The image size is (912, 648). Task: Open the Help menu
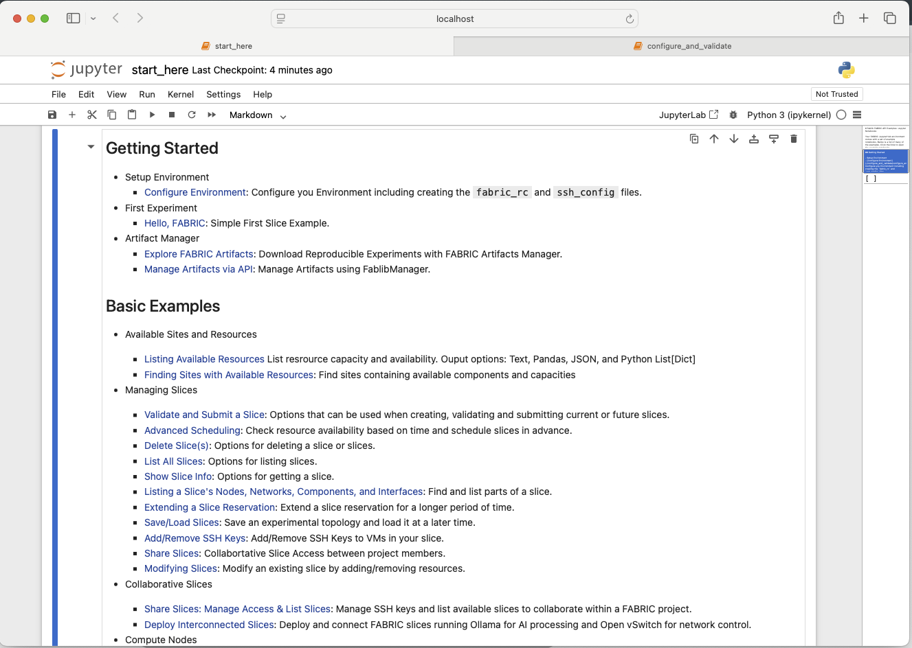click(x=263, y=94)
